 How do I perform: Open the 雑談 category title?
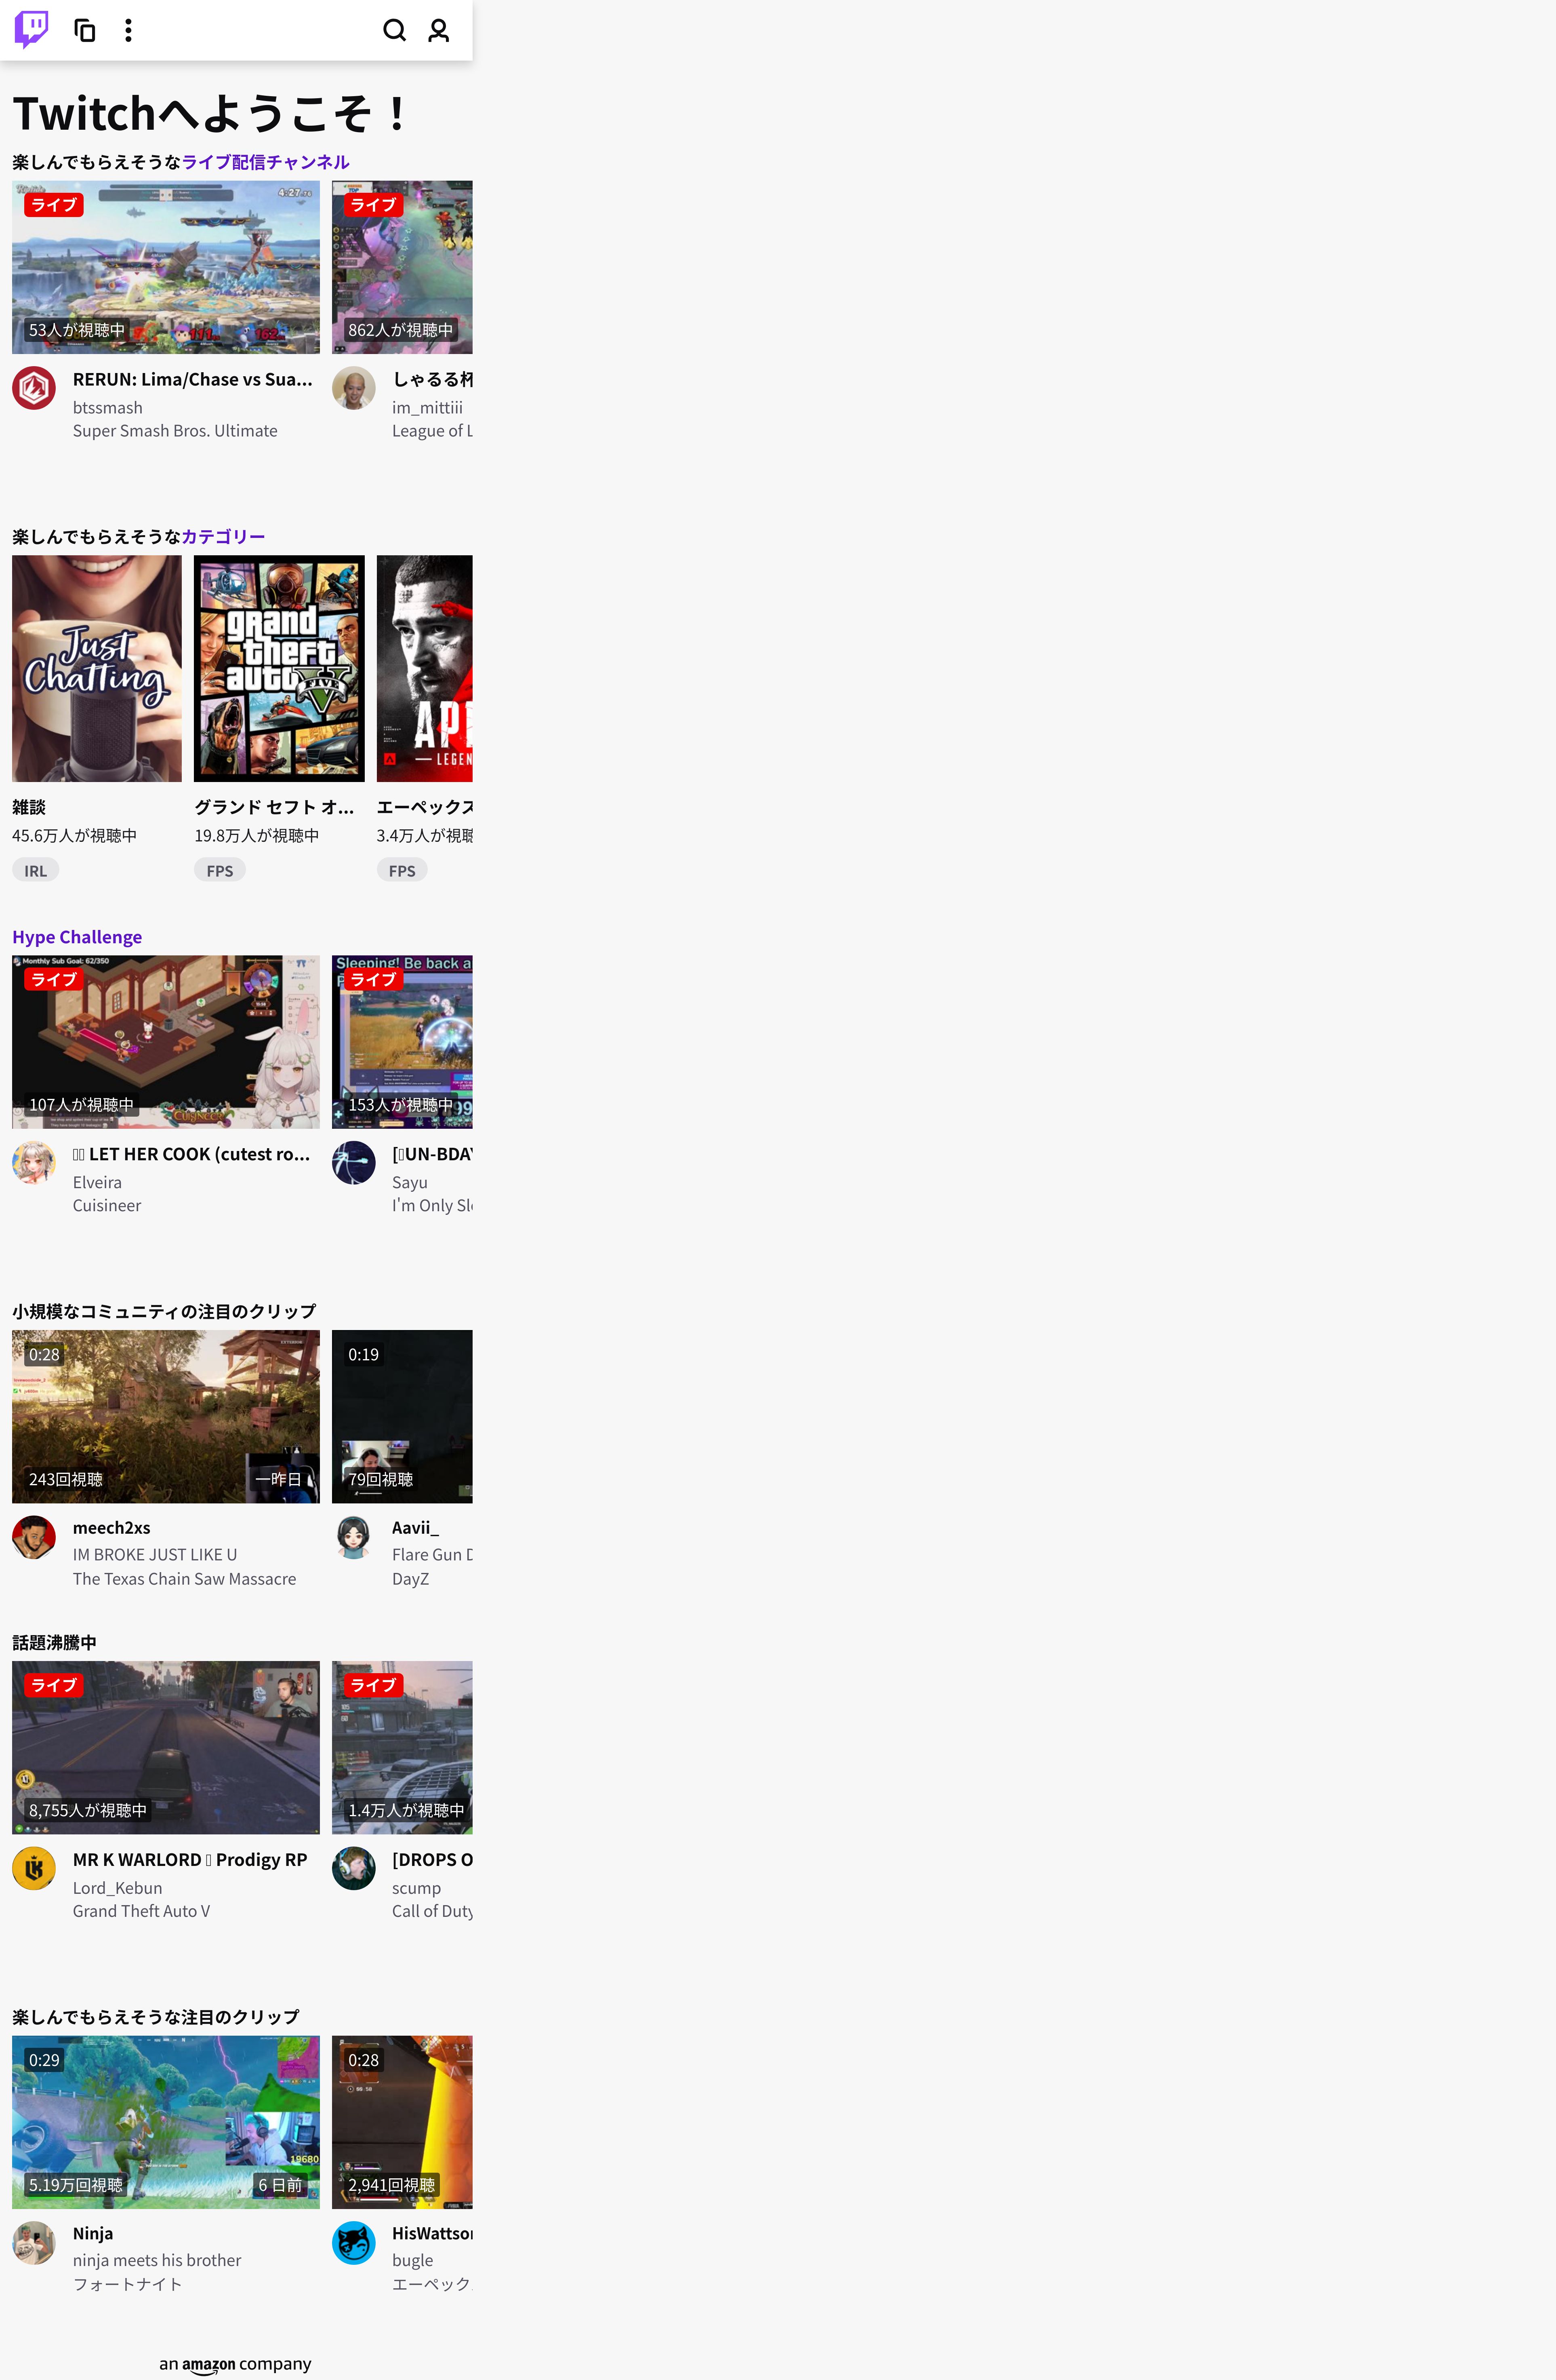pyautogui.click(x=29, y=807)
